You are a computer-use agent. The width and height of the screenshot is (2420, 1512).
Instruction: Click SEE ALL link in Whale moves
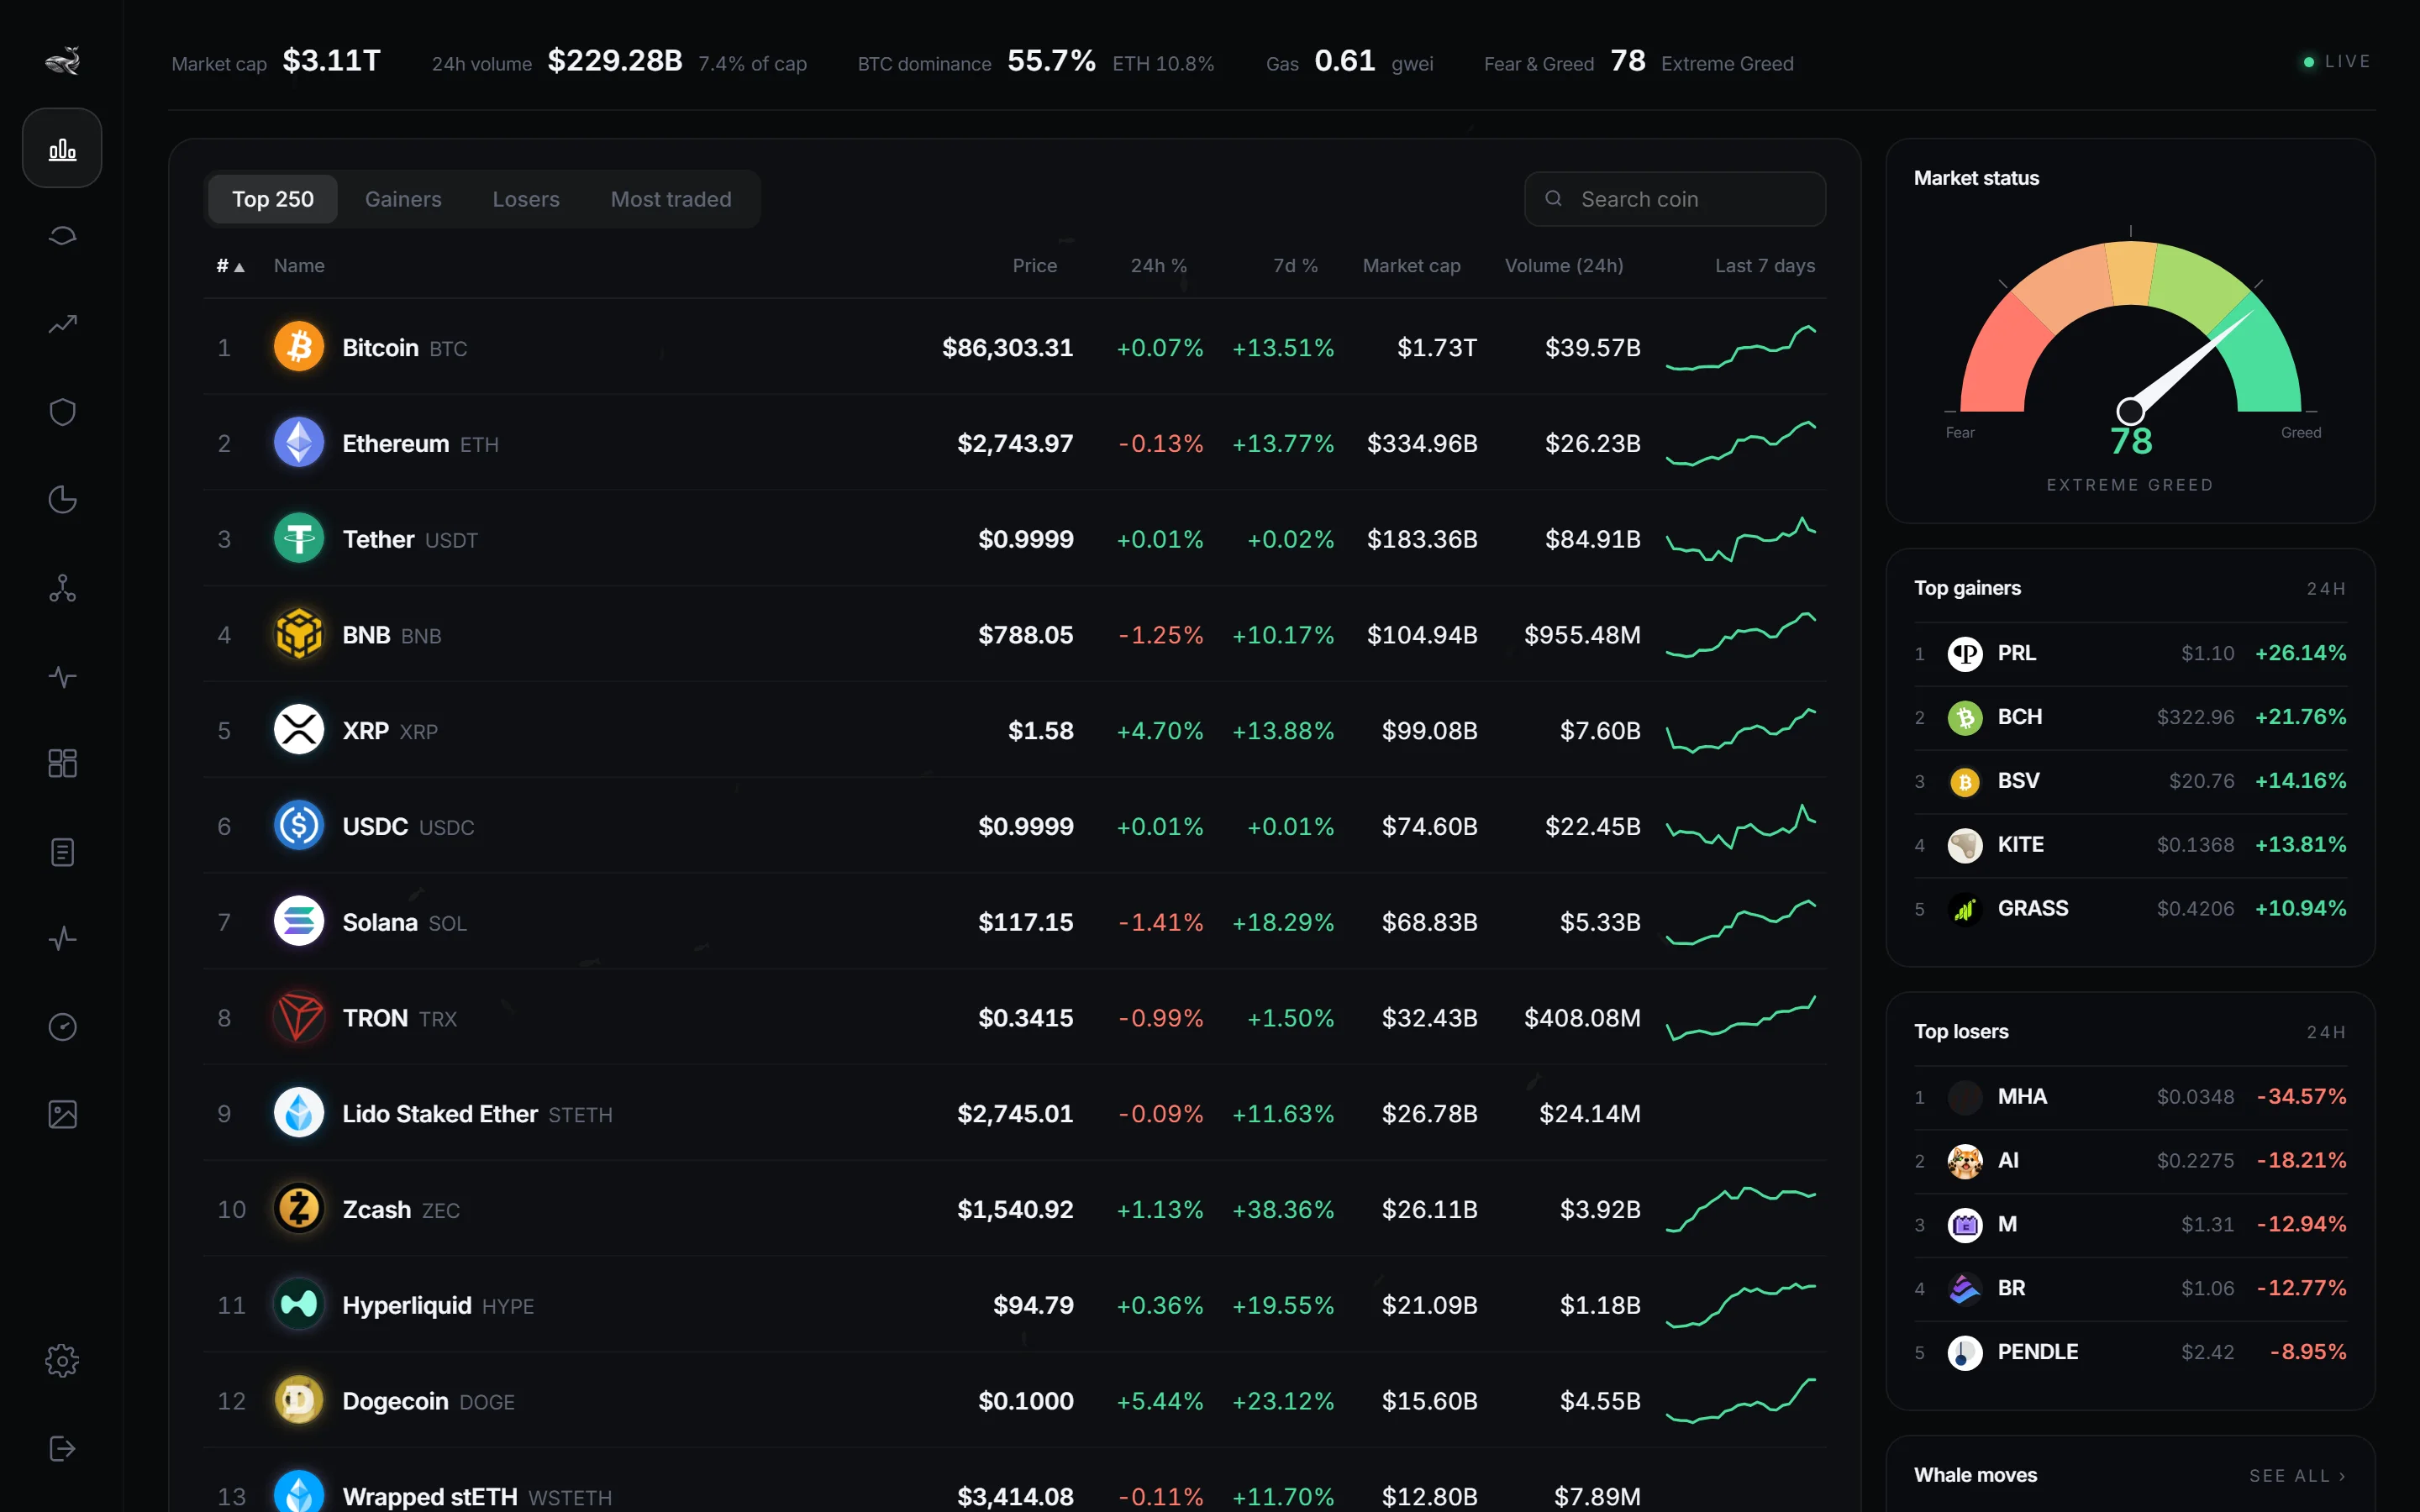(2297, 1476)
